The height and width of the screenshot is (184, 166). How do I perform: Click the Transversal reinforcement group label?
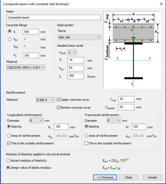(x=102, y=115)
